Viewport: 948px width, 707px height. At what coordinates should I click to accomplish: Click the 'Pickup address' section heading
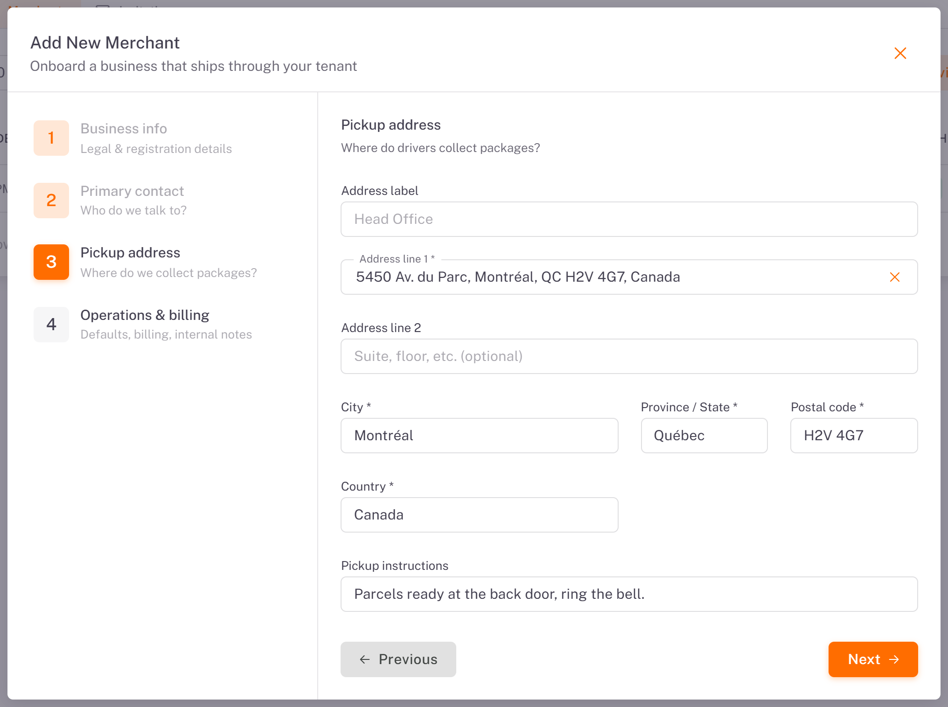391,125
